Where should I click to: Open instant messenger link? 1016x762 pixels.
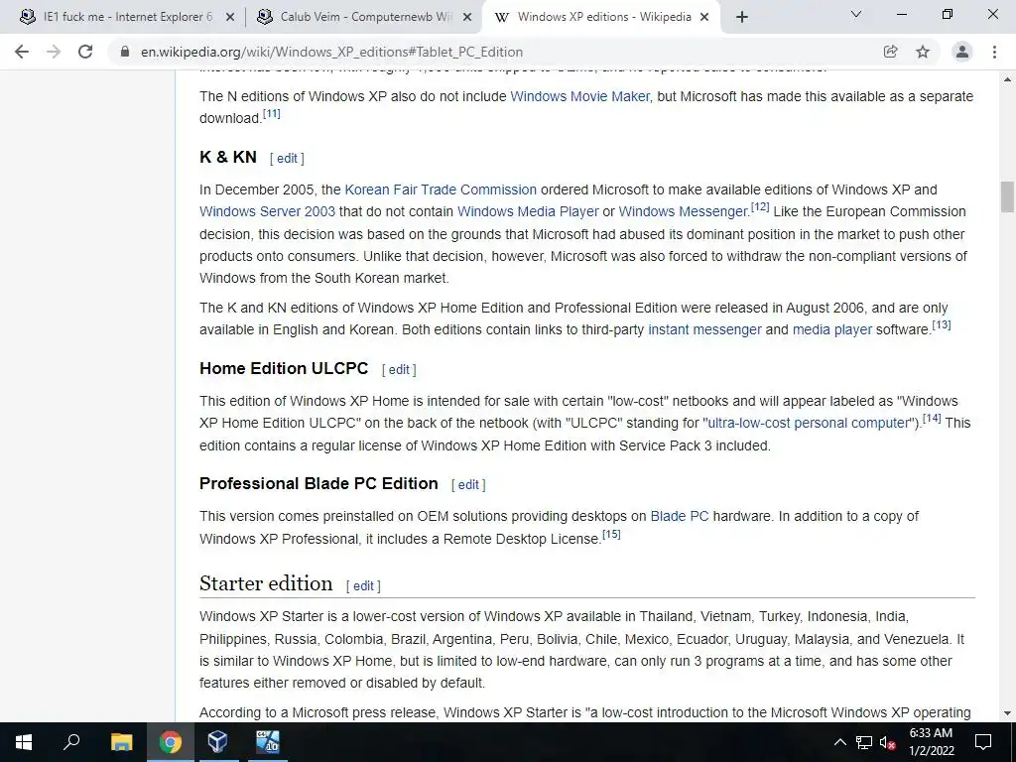point(705,329)
